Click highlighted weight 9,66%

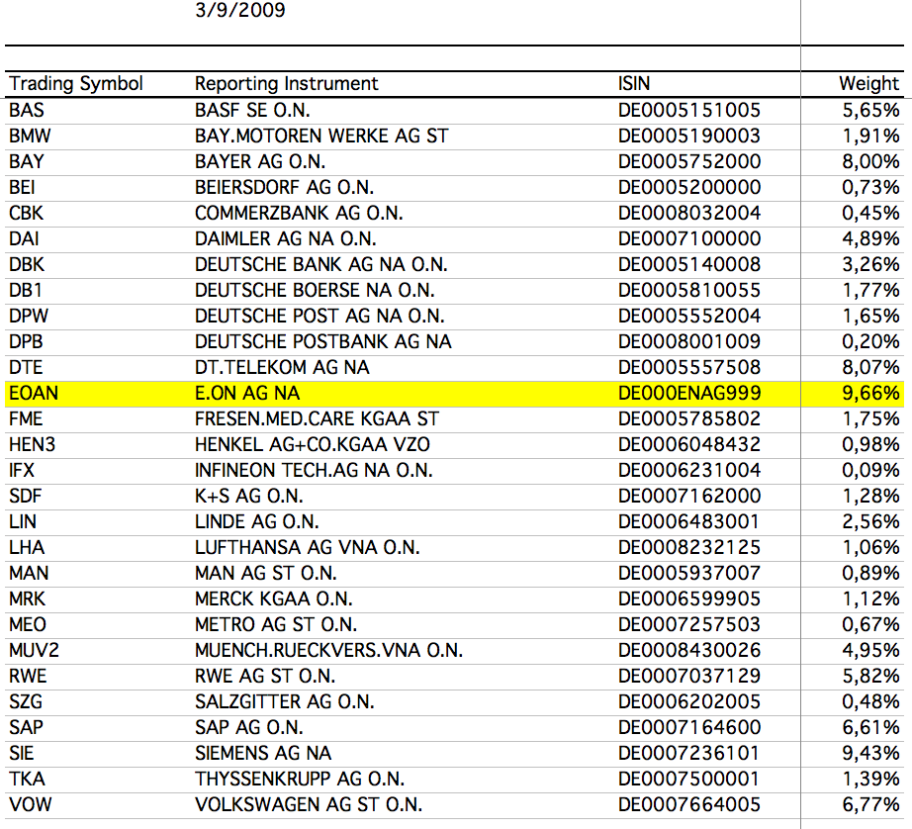[x=870, y=394]
